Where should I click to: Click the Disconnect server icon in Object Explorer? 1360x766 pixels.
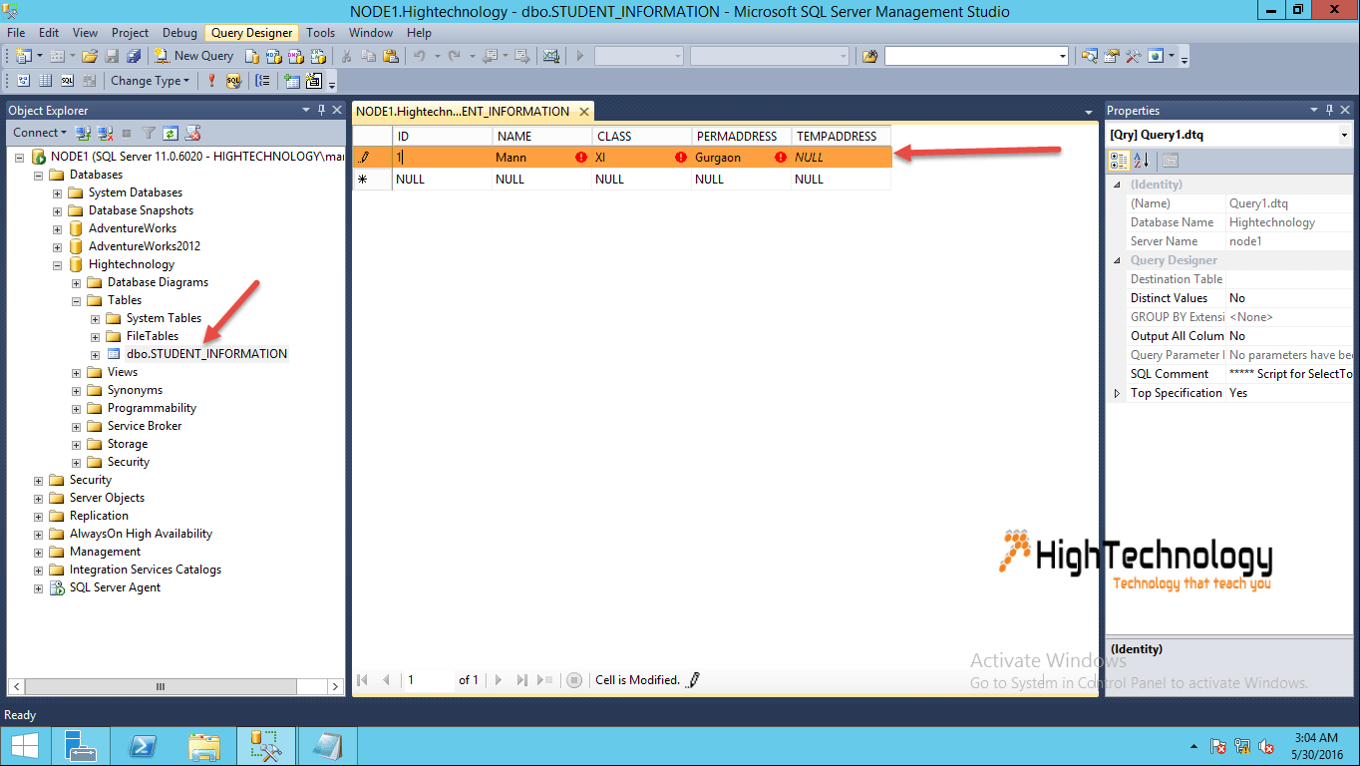click(106, 132)
